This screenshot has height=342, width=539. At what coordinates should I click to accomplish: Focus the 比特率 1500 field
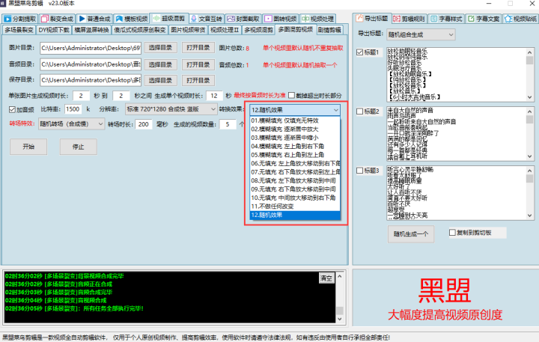[x=73, y=109]
